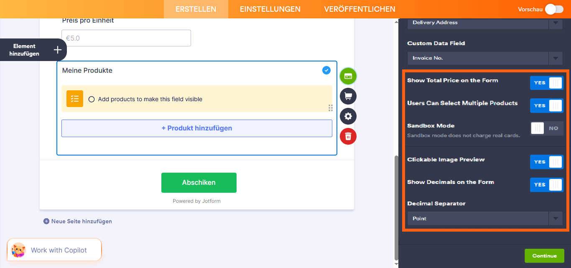Open the payment settings card icon
571x268 pixels.
pyautogui.click(x=348, y=76)
